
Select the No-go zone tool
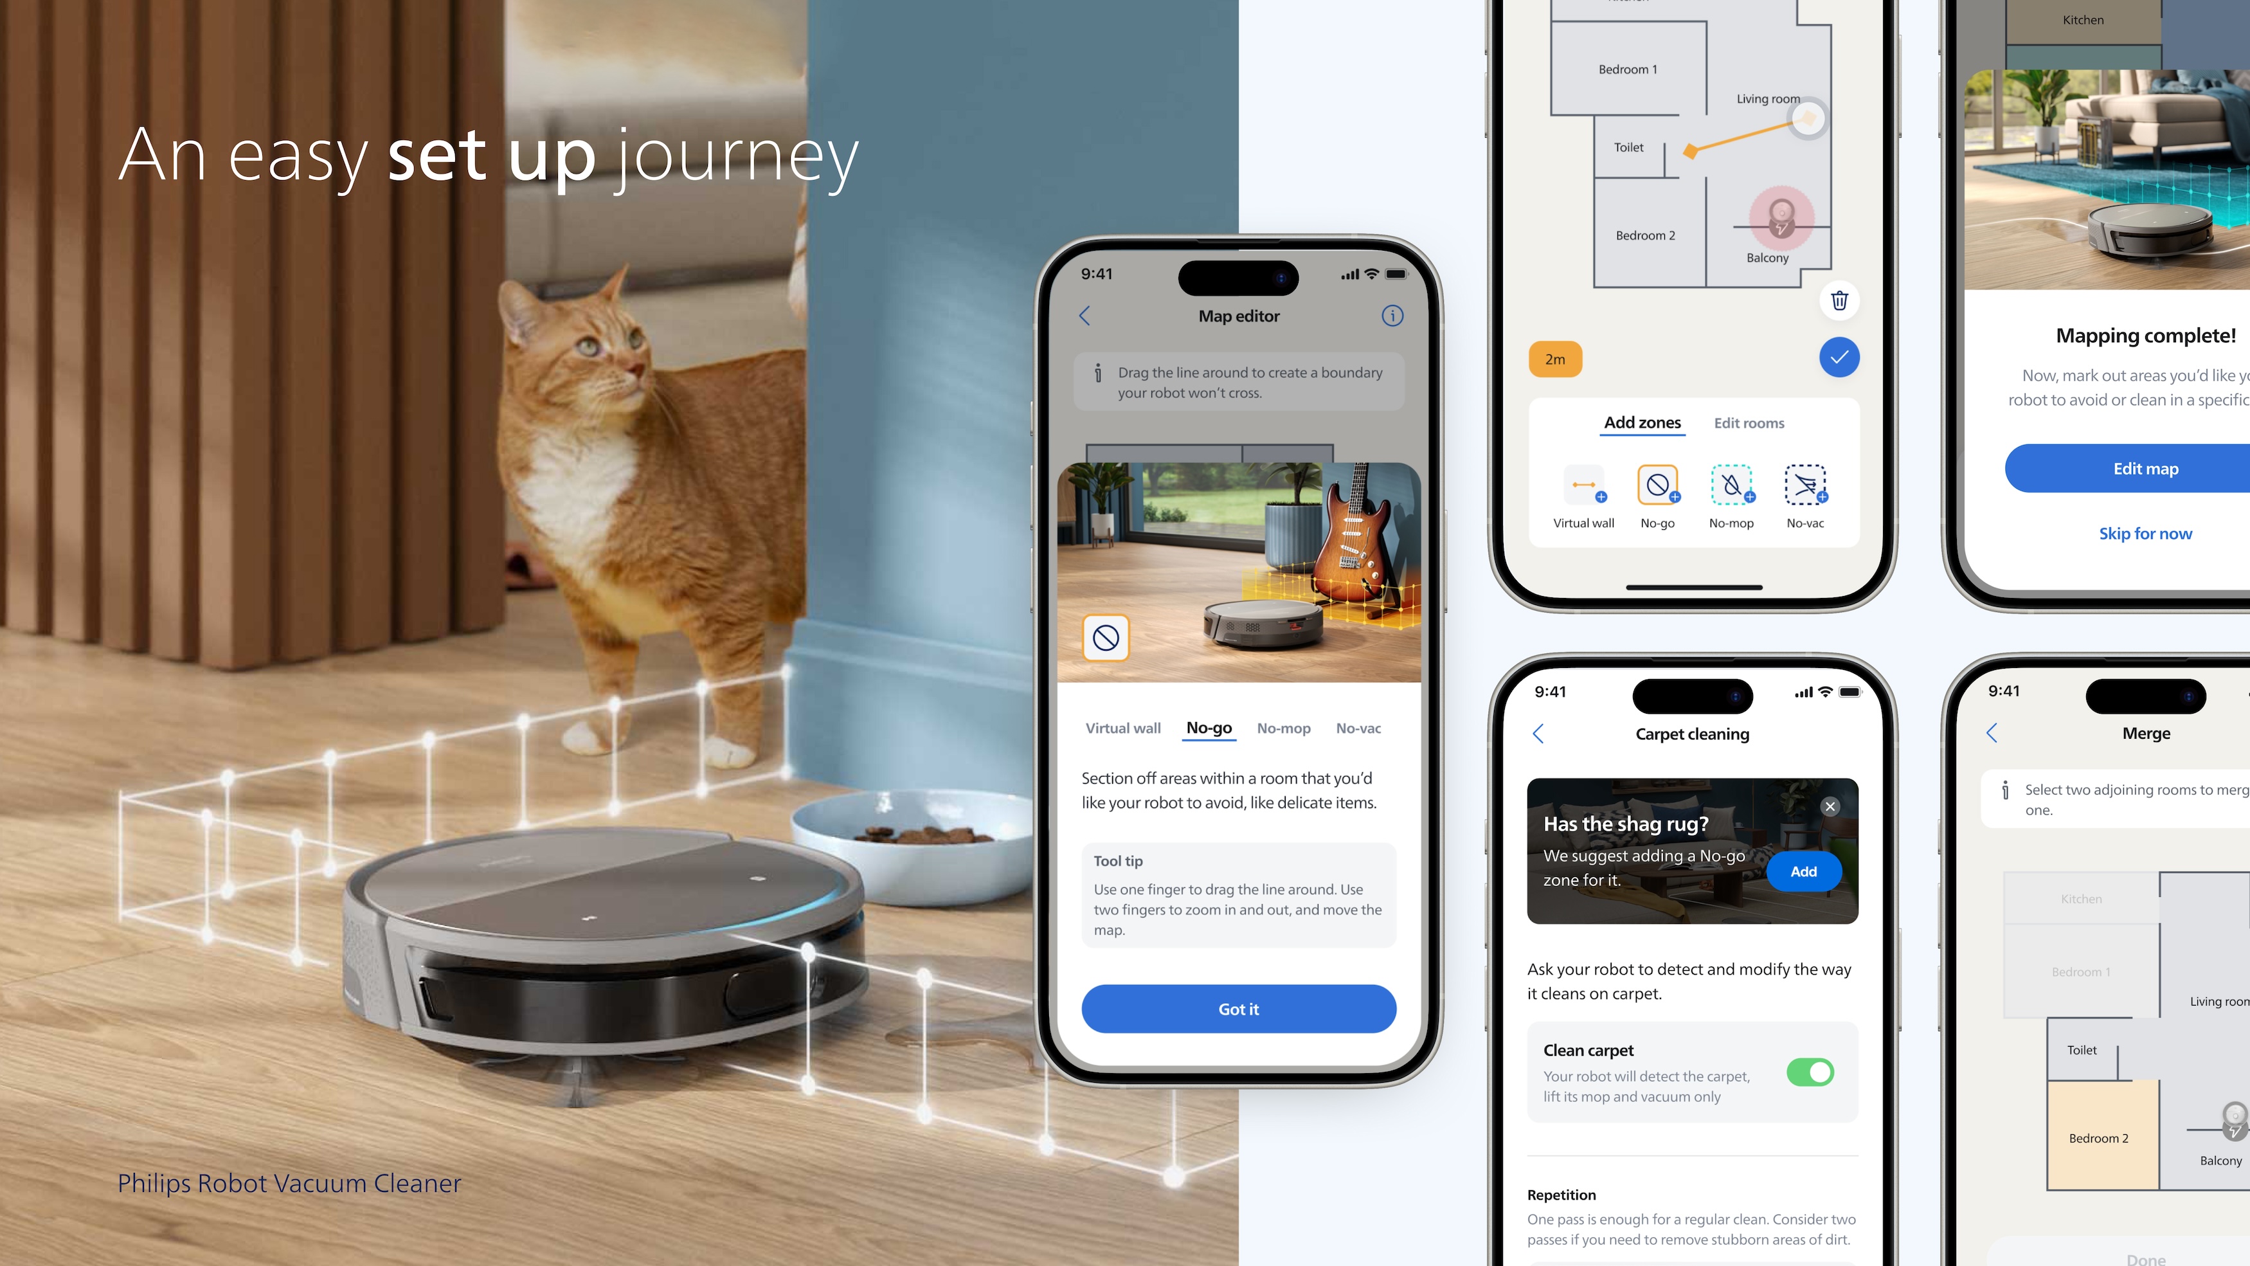(1207, 728)
